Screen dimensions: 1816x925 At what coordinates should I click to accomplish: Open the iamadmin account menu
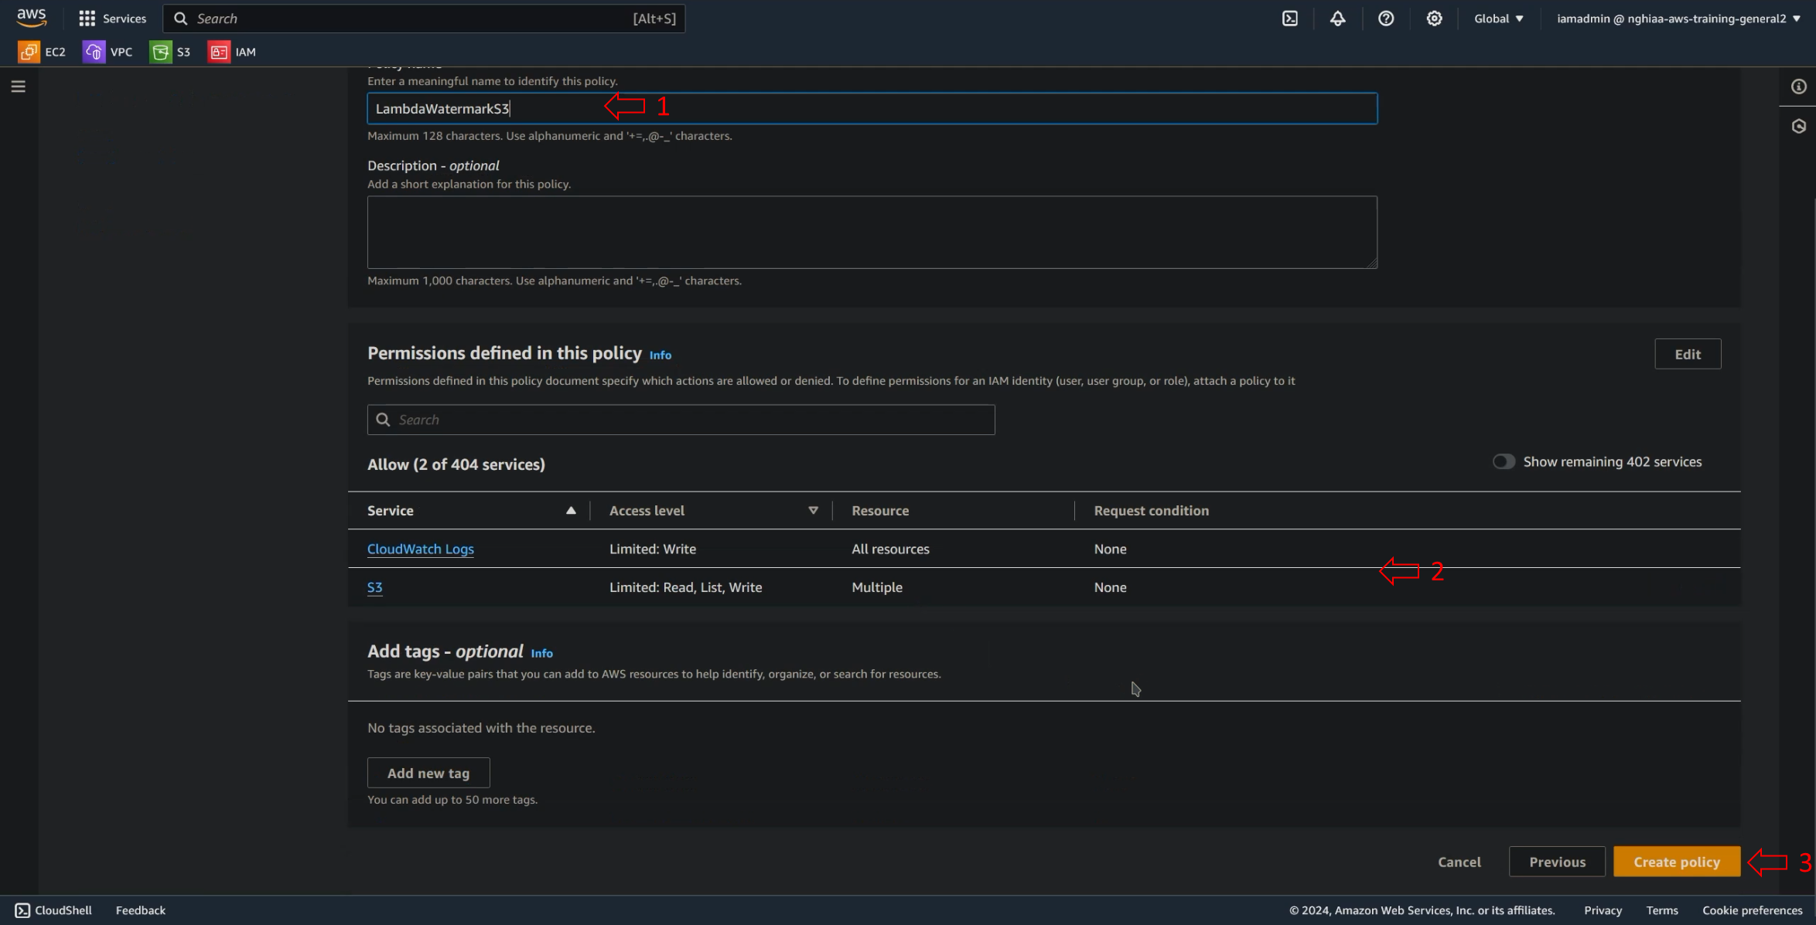[x=1678, y=19]
